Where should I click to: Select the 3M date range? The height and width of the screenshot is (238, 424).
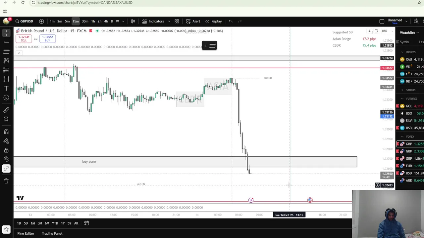pos(40,223)
